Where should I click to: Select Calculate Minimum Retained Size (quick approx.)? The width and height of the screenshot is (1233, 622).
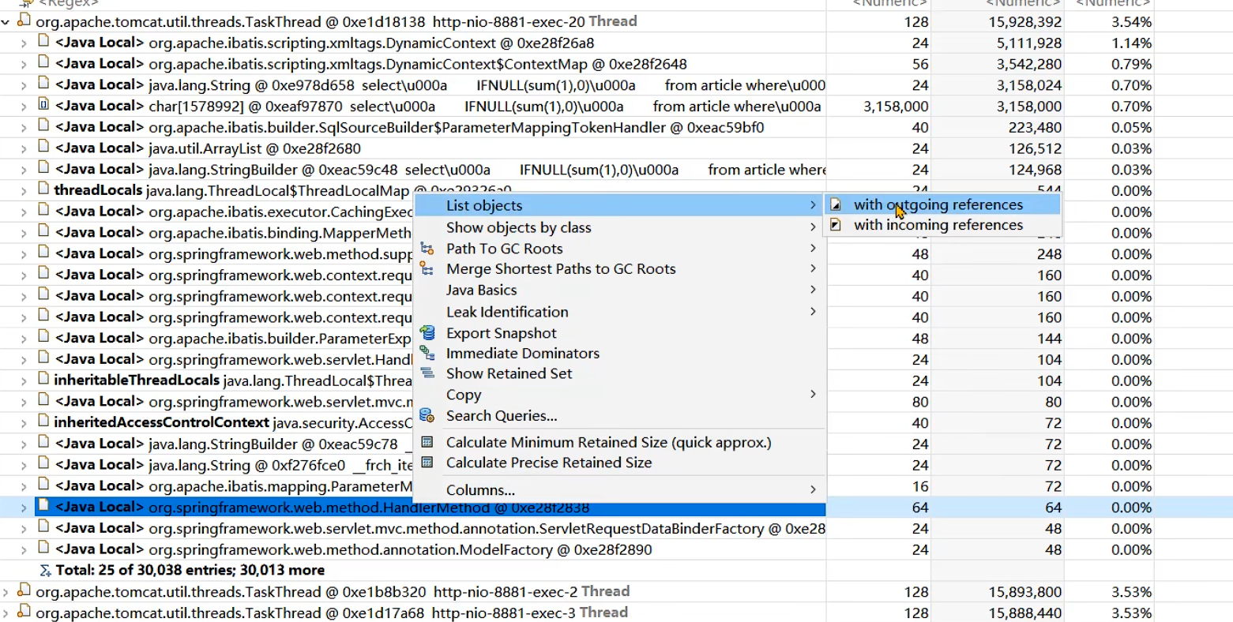click(x=620, y=442)
